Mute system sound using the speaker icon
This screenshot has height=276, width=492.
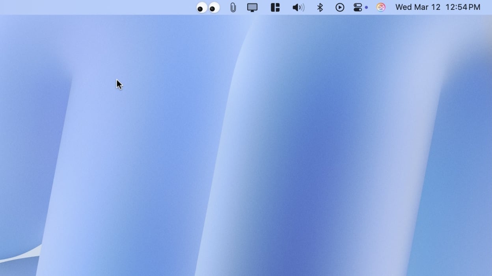tap(298, 7)
